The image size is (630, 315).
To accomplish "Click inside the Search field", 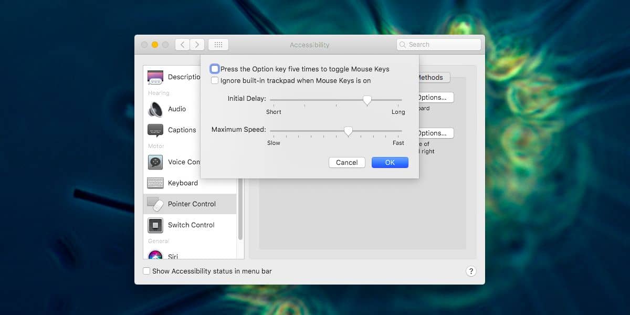I will click(439, 45).
